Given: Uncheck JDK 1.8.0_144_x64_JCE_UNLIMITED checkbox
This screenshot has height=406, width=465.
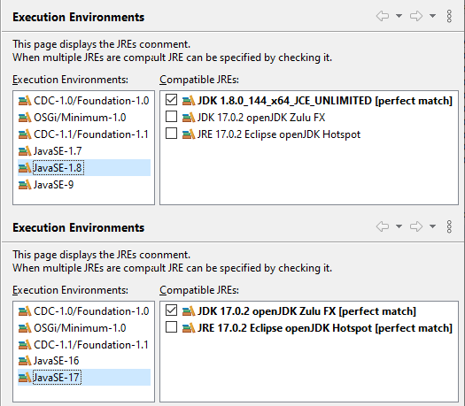Looking at the screenshot, I should 172,100.
